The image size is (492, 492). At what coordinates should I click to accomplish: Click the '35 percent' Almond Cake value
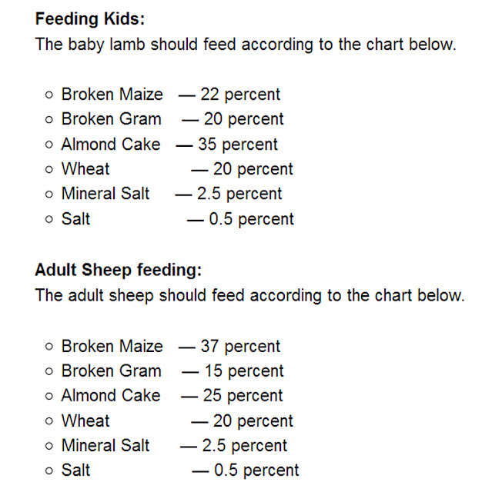238,145
